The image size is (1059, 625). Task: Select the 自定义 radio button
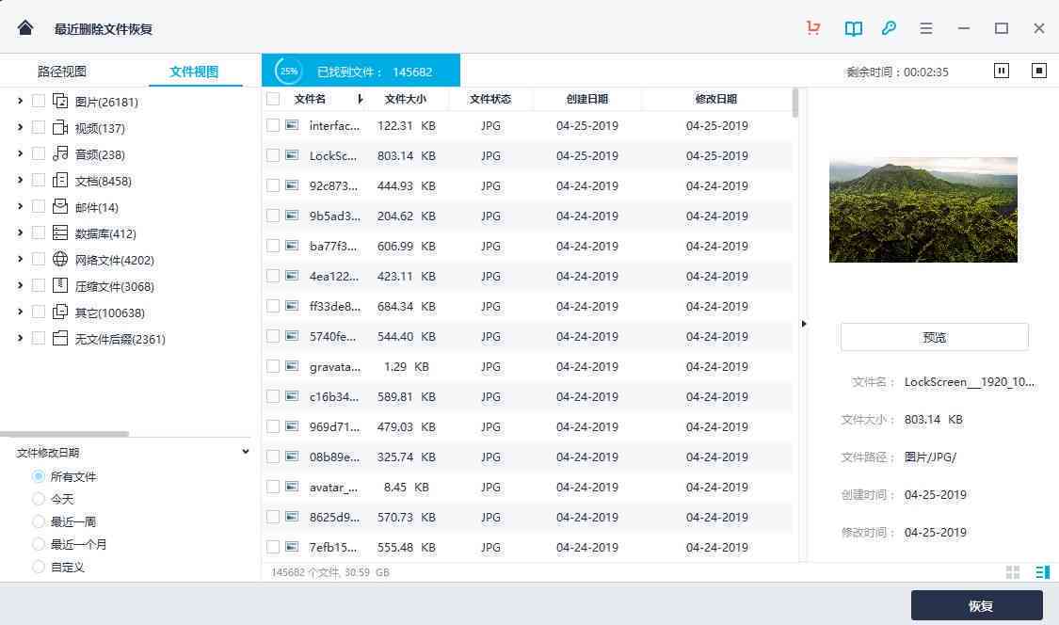click(x=39, y=567)
